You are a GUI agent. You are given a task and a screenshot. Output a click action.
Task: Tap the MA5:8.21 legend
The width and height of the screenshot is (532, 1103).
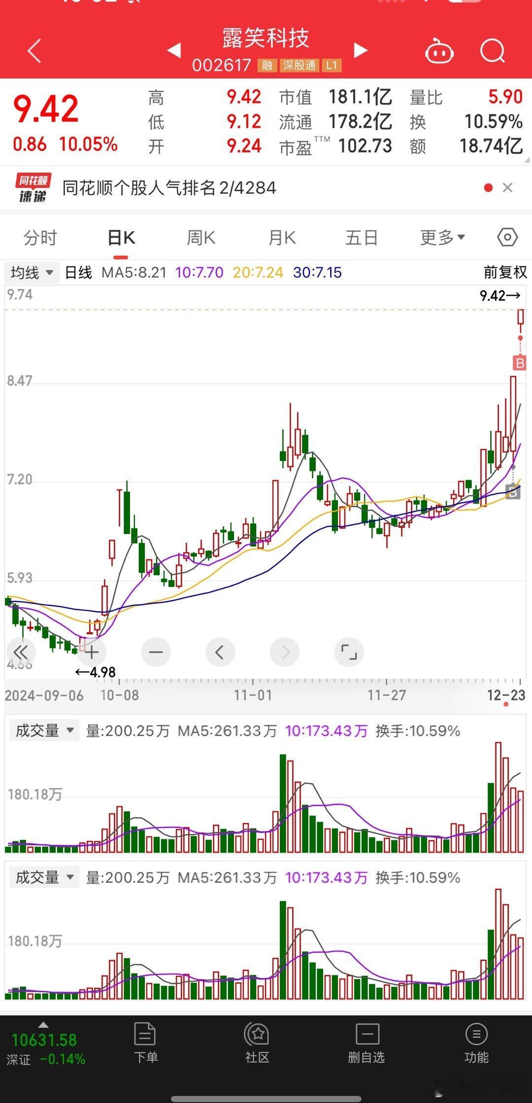coord(134,272)
